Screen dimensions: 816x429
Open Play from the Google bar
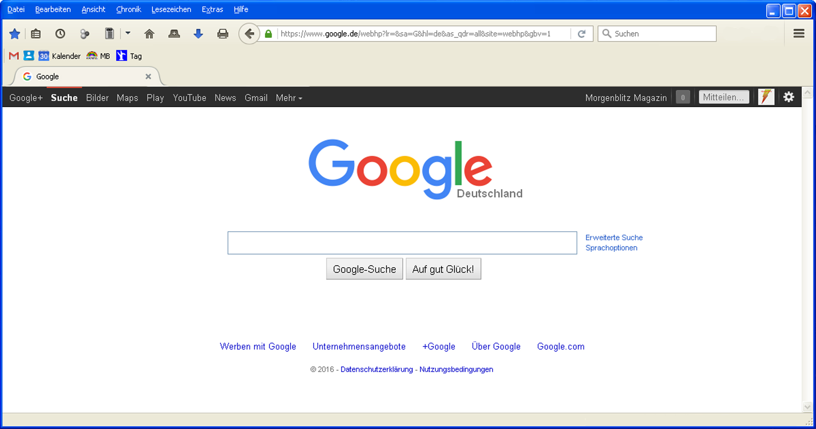[x=155, y=98]
